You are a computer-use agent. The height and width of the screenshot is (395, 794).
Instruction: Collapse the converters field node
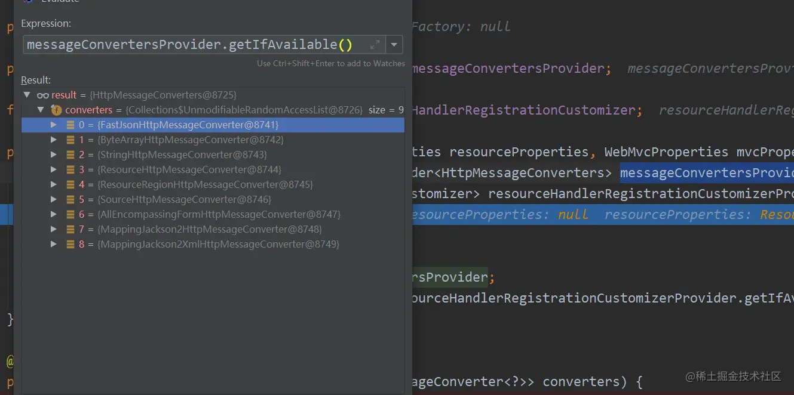(41, 110)
